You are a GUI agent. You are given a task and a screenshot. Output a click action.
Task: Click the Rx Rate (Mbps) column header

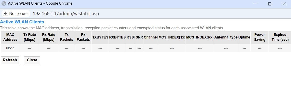(49, 37)
